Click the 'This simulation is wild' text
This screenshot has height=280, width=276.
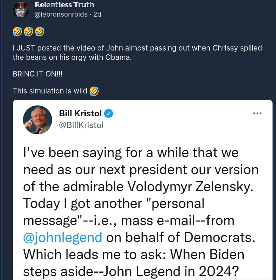[50, 91]
